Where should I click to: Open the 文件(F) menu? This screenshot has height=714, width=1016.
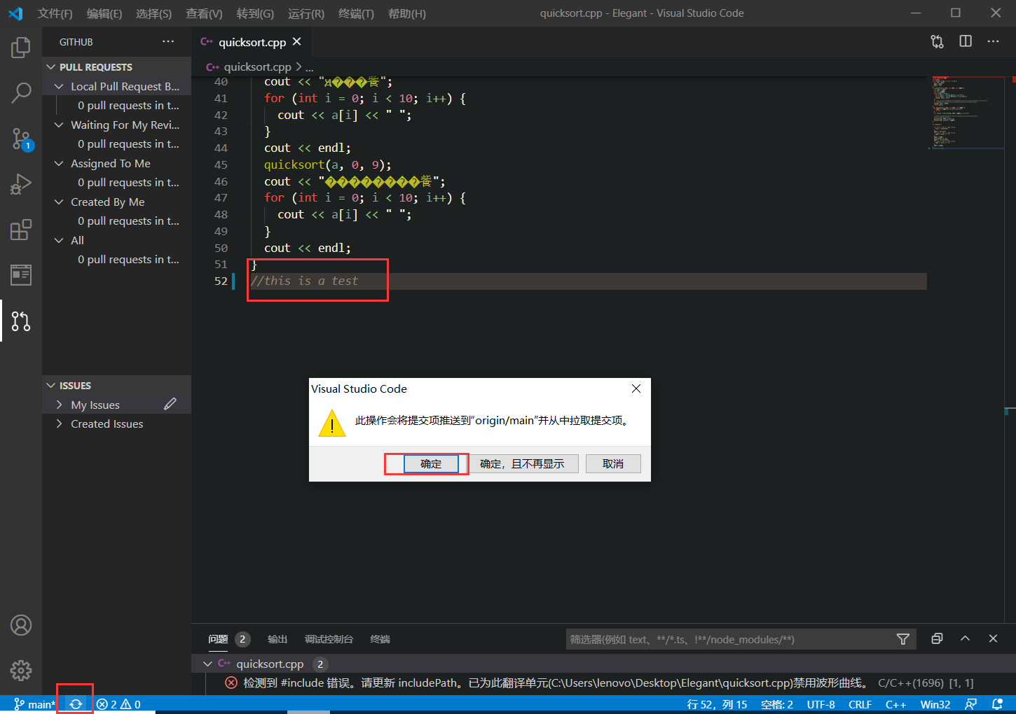click(x=55, y=13)
